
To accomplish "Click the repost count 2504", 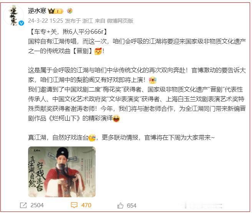I will [37, 205].
